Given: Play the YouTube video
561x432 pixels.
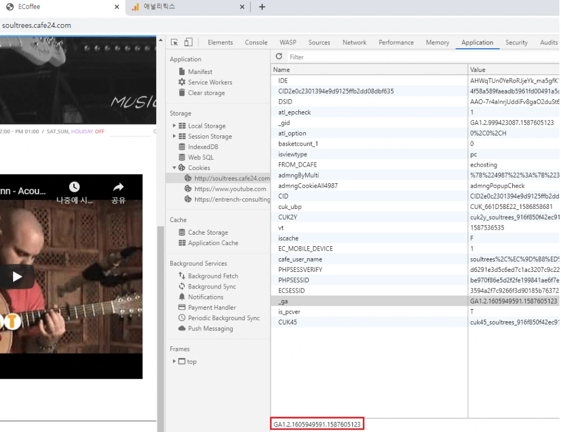Looking at the screenshot, I should click(x=17, y=276).
